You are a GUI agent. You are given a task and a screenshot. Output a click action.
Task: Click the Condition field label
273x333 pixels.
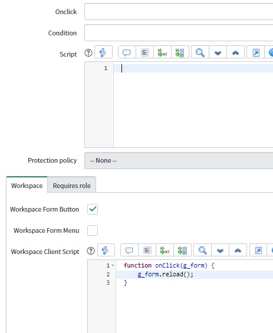(x=63, y=33)
